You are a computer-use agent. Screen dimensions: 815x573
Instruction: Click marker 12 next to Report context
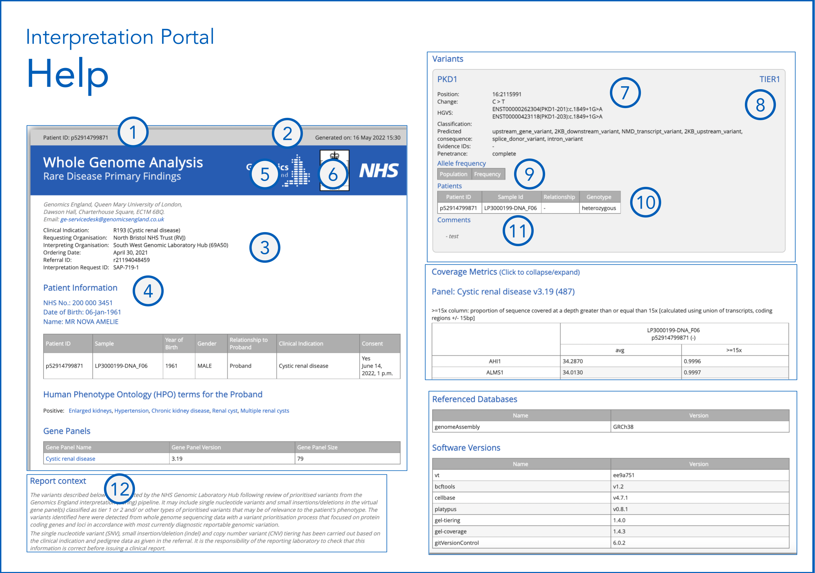point(120,489)
